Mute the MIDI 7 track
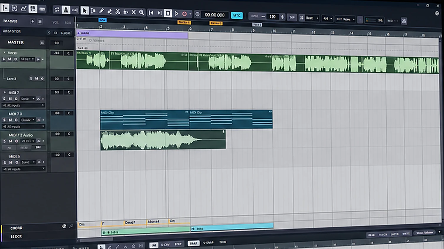The width and height of the screenshot is (444, 249). tap(10, 99)
